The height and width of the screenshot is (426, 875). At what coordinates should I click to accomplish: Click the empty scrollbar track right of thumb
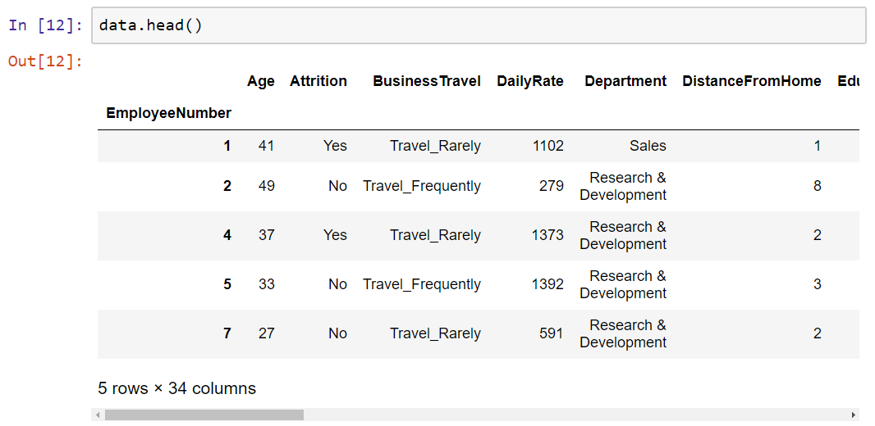pyautogui.click(x=576, y=415)
